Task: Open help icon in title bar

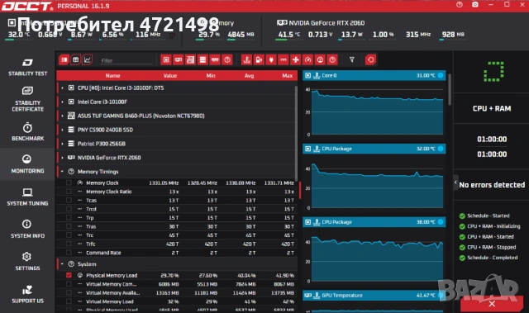Action: [460, 5]
